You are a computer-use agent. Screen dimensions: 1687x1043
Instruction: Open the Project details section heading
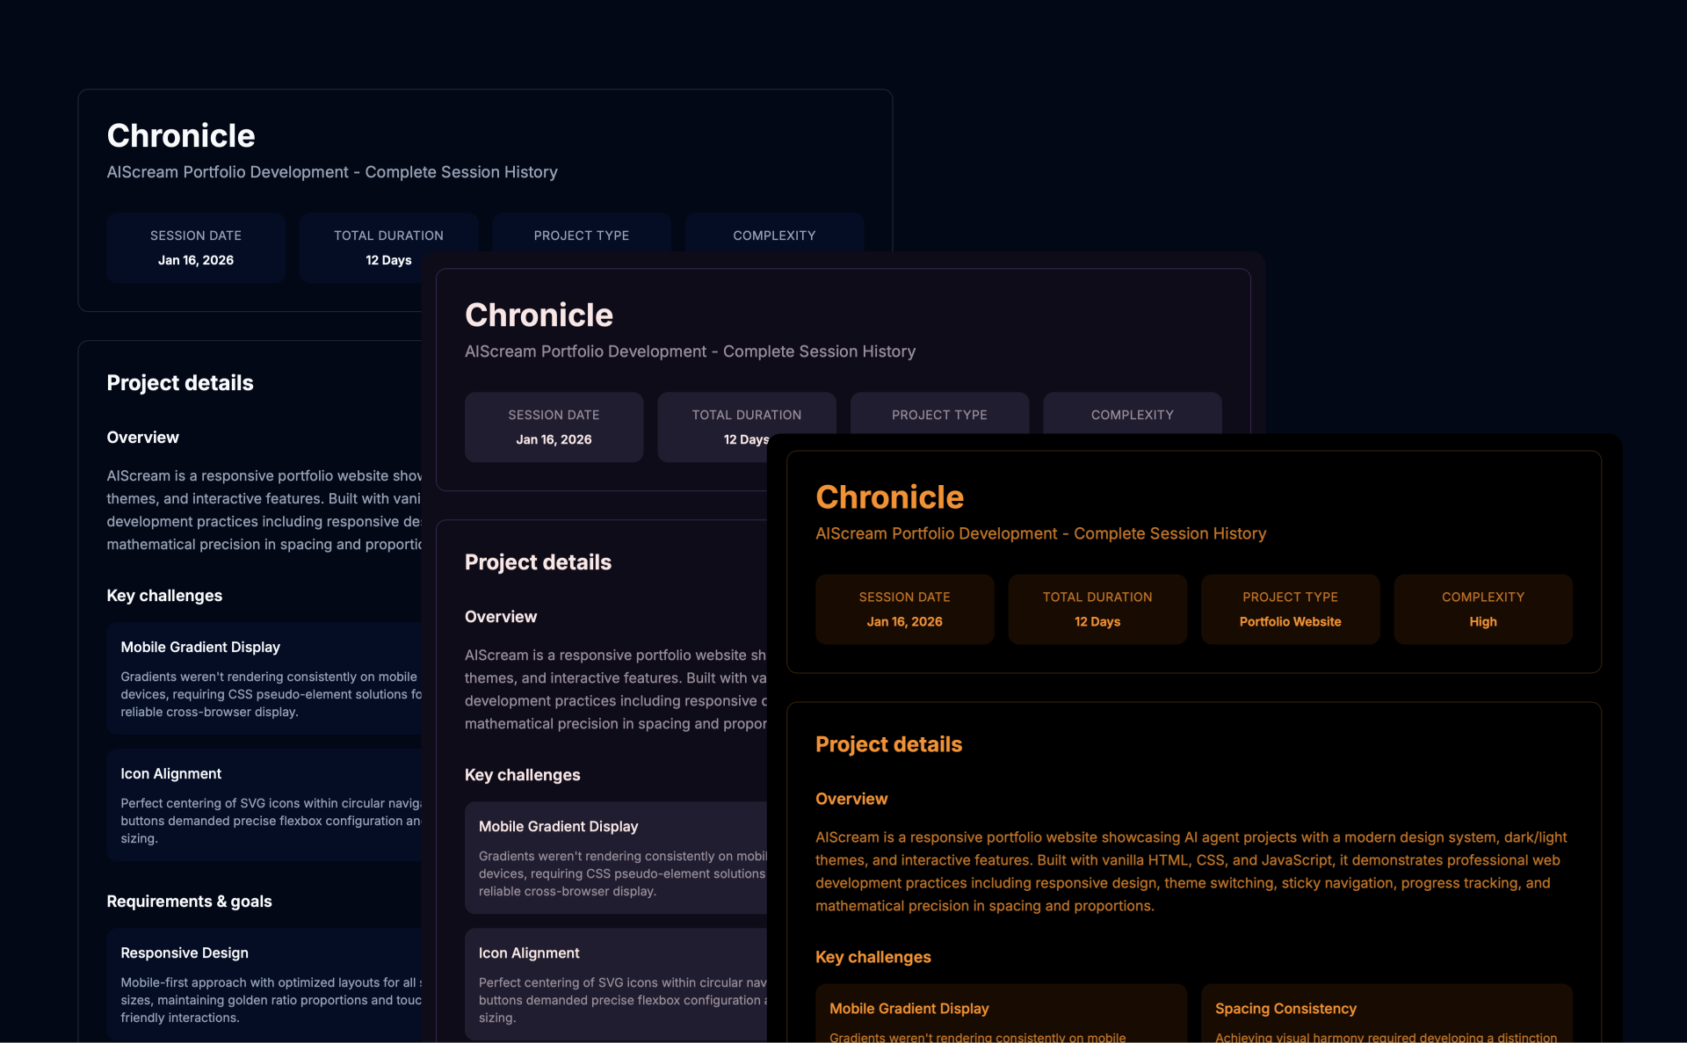[x=888, y=744]
